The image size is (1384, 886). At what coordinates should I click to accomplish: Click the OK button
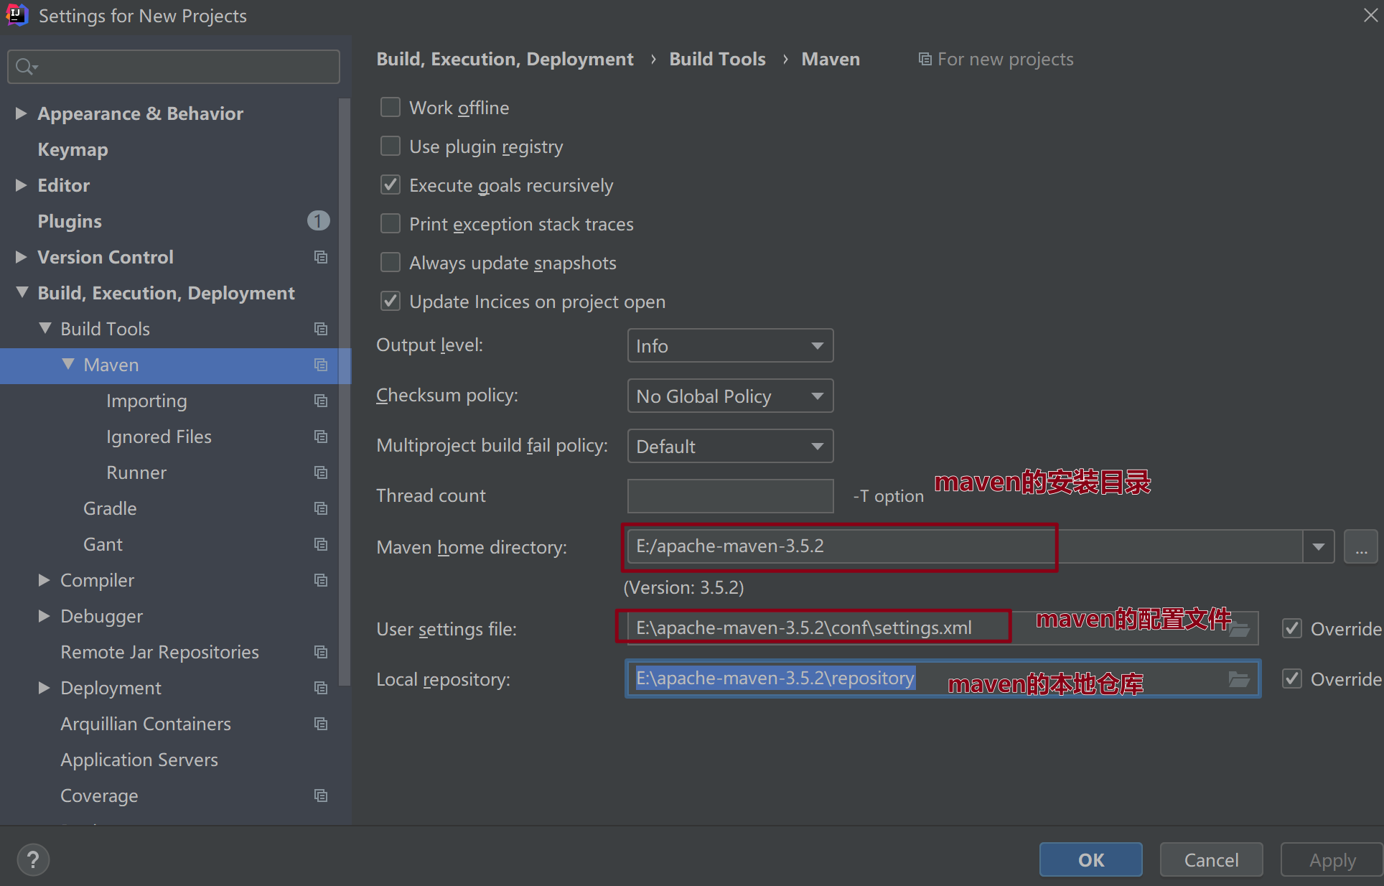pyautogui.click(x=1090, y=859)
